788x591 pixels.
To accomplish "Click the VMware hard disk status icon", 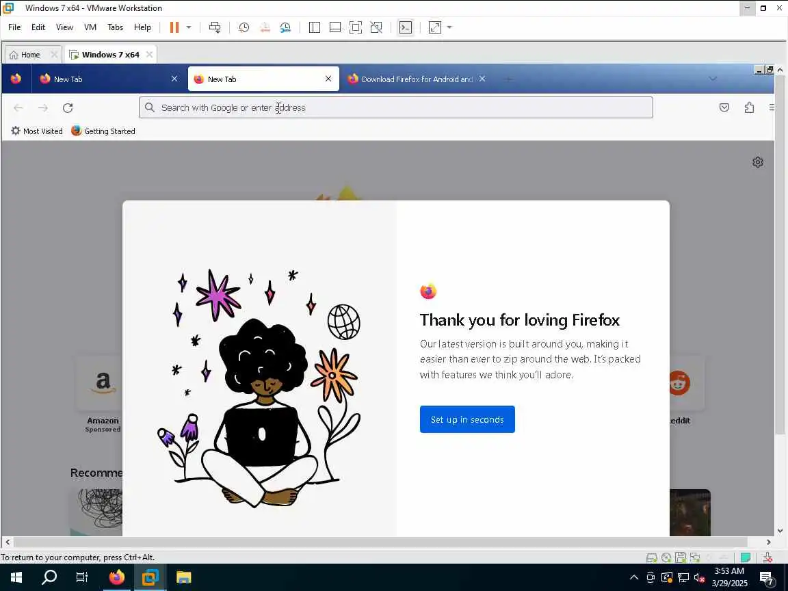I will click(x=651, y=557).
